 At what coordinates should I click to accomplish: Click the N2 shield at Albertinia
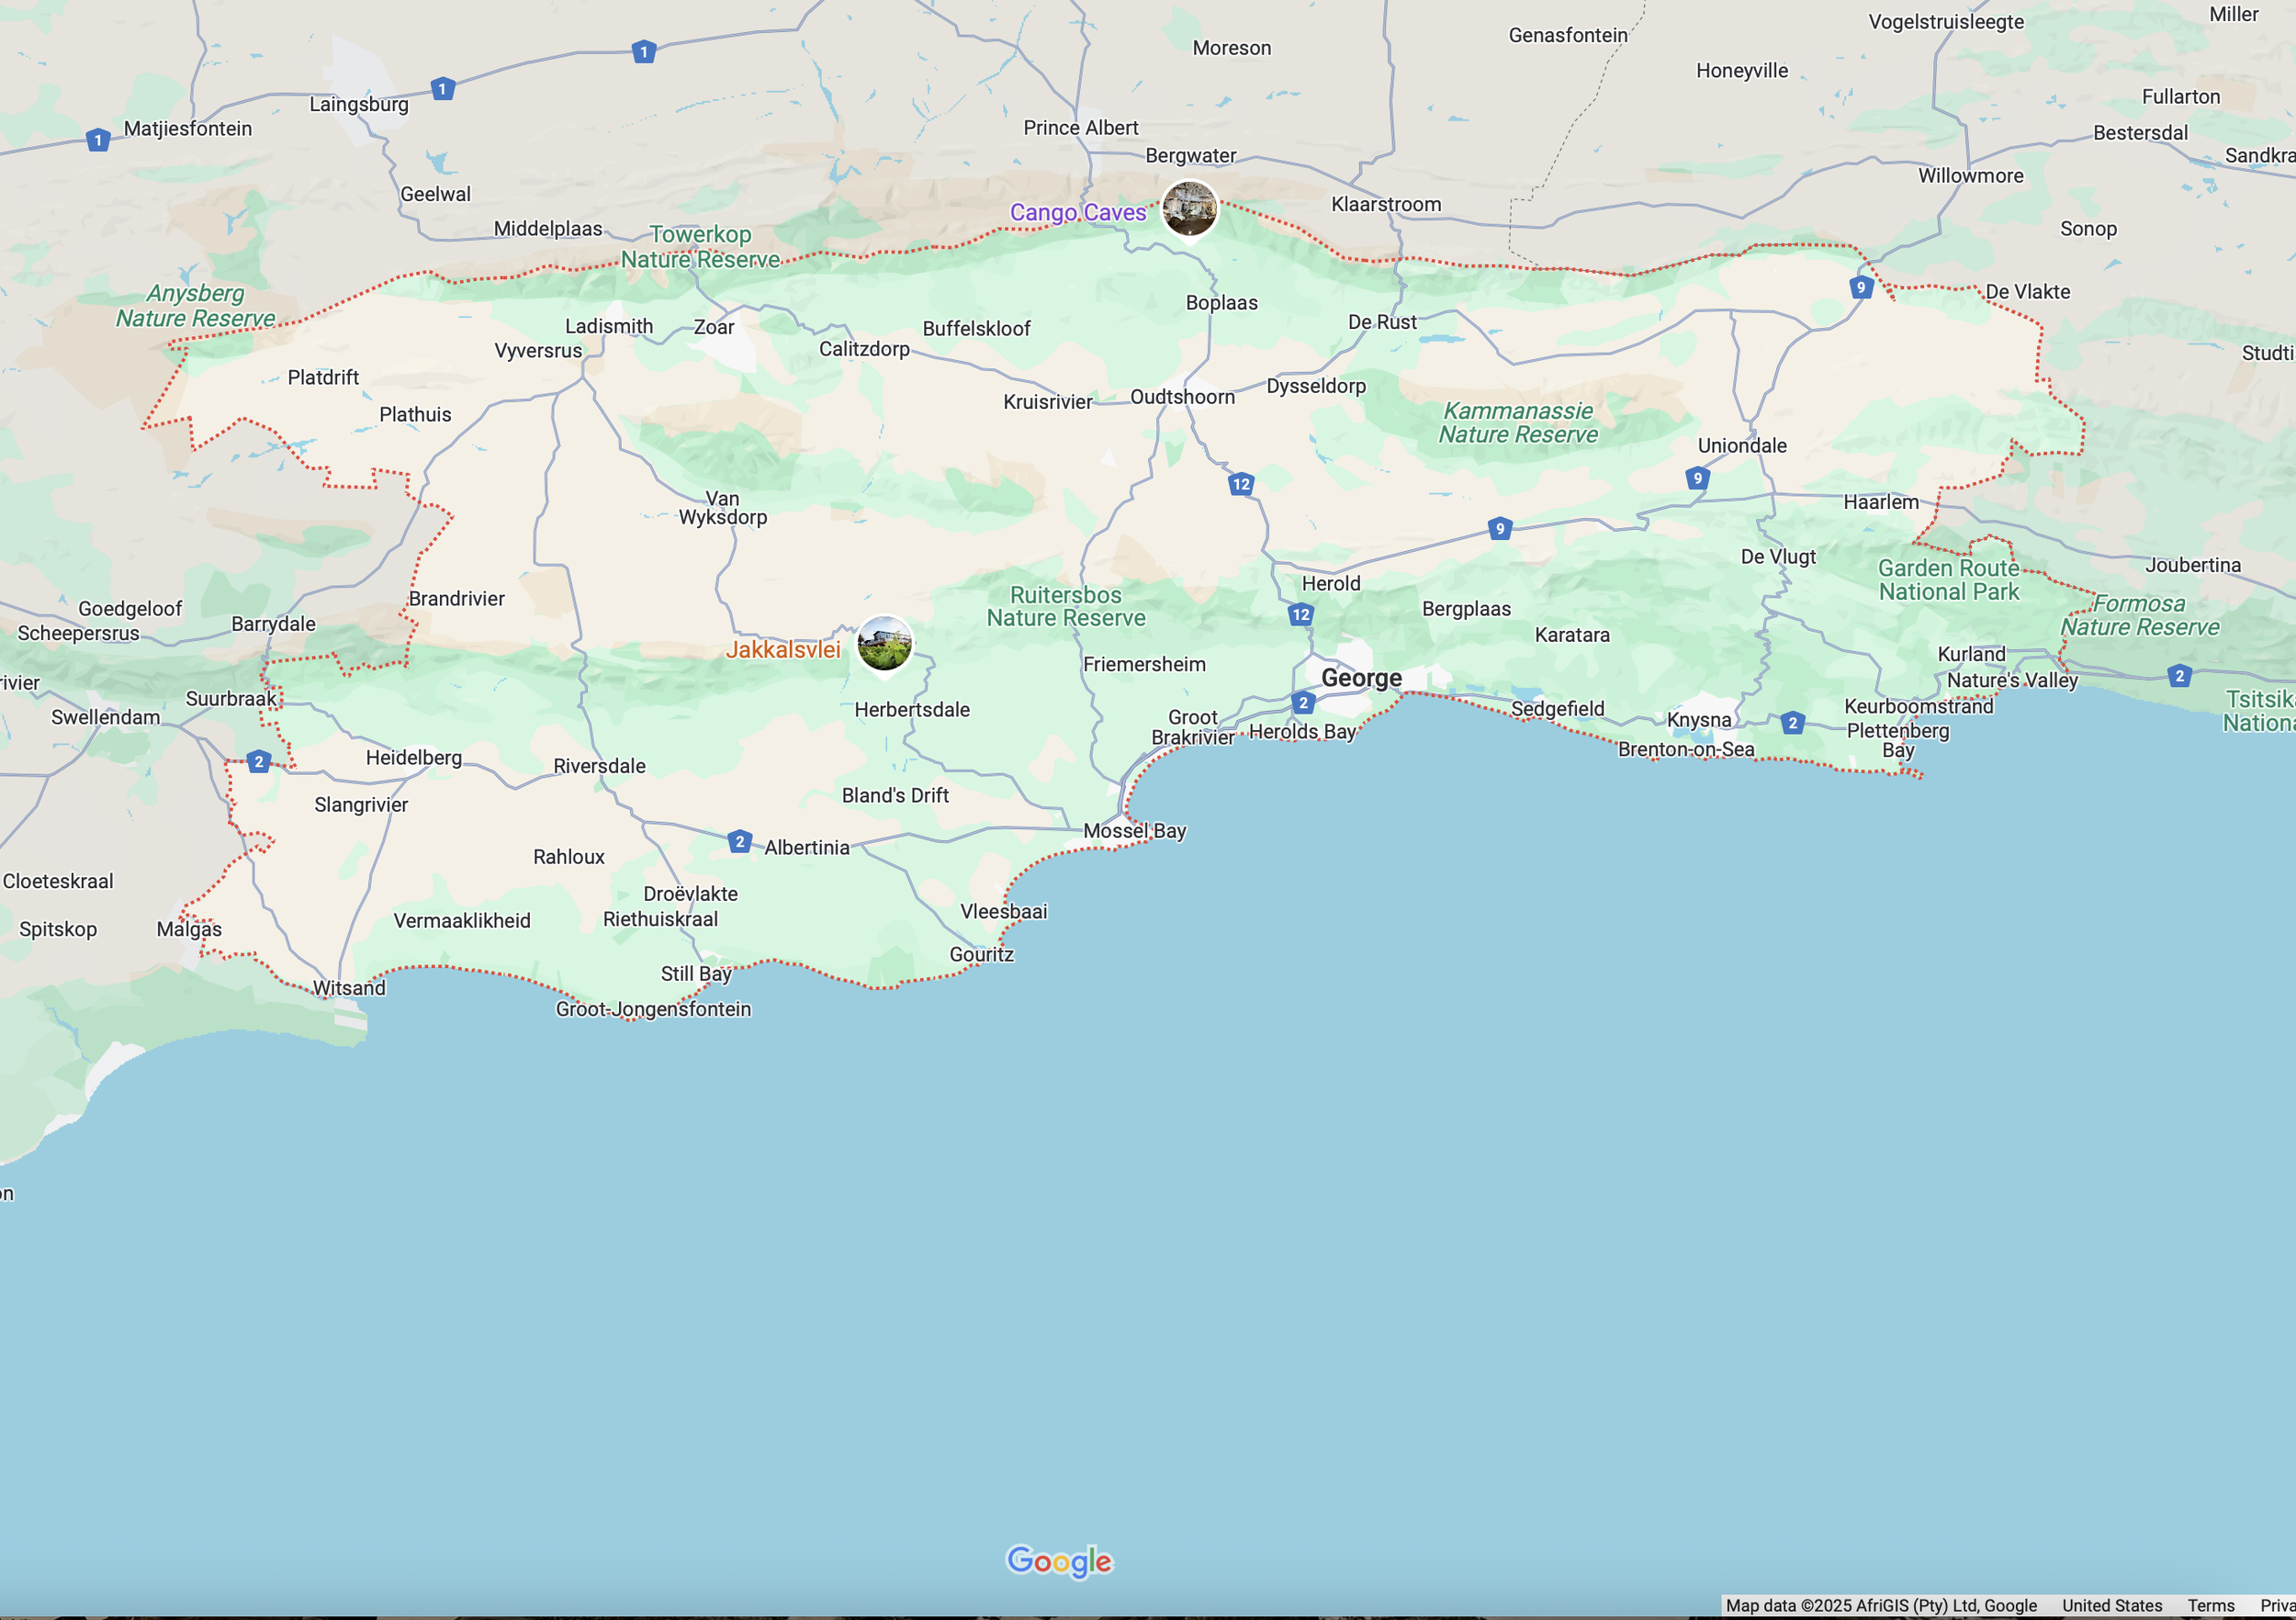pos(739,841)
